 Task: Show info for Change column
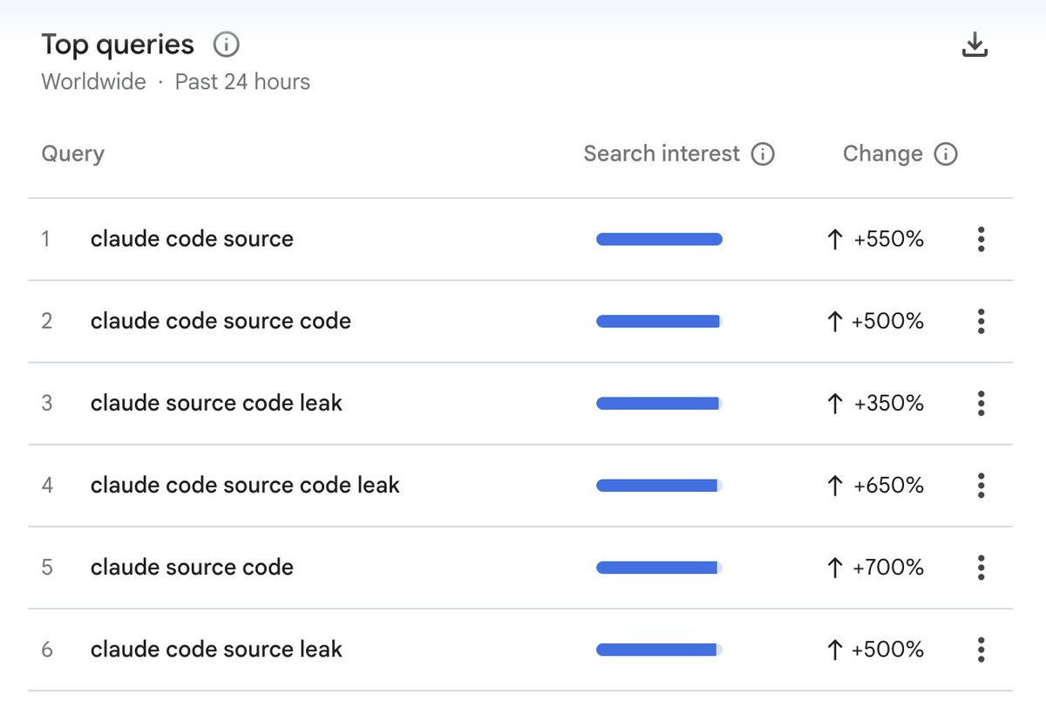(945, 154)
